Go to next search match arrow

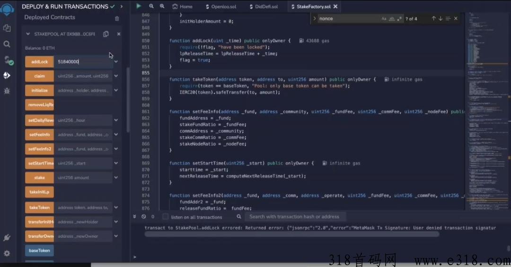pos(441,18)
